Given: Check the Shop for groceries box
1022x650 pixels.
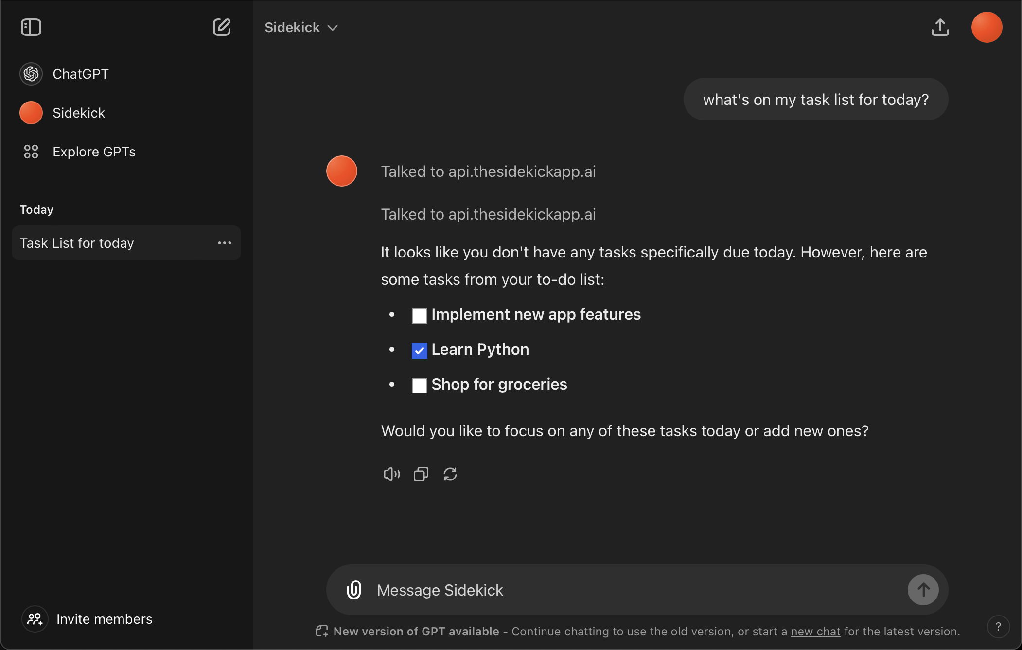Looking at the screenshot, I should (419, 386).
